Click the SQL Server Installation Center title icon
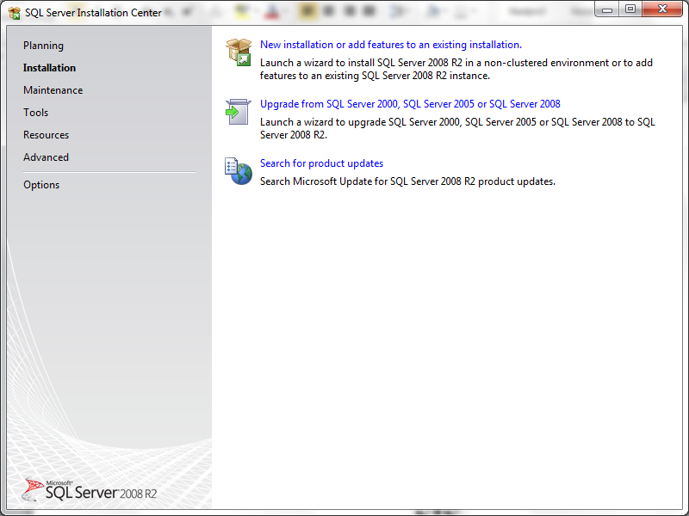The image size is (689, 516). (15, 13)
